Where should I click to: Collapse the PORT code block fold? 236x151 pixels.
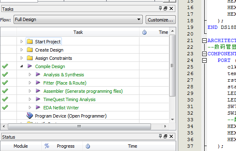tap(204, 60)
